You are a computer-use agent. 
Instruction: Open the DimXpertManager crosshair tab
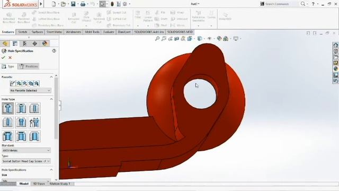(34, 44)
